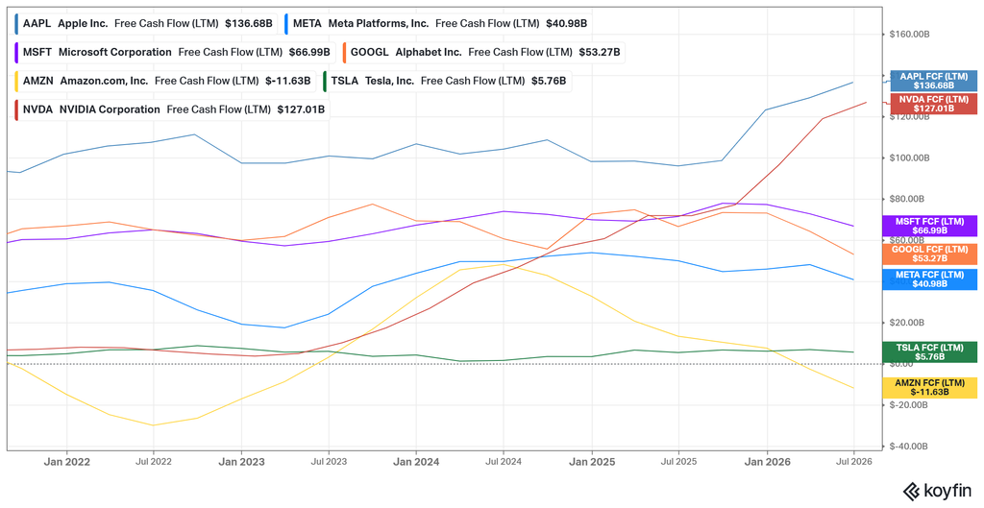Click the blue AAPL color bar in legend

coord(16,24)
